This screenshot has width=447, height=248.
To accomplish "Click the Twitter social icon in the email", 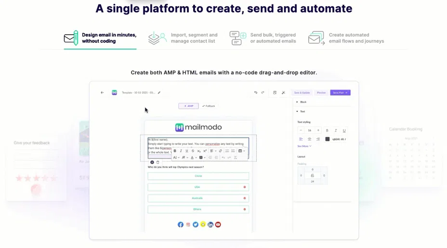I will tap(195, 224).
